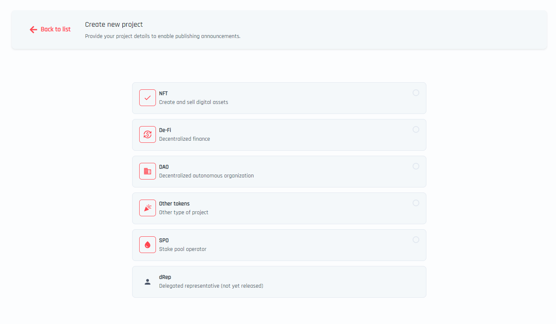
Task: Choose the SPO stake pool operator card
Action: point(279,245)
